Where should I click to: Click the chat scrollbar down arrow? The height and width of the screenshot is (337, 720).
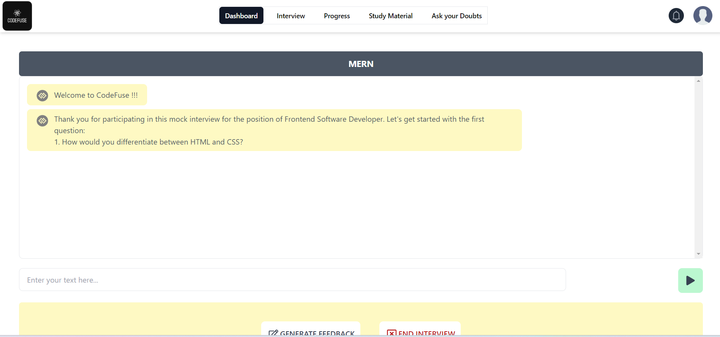[x=698, y=254]
